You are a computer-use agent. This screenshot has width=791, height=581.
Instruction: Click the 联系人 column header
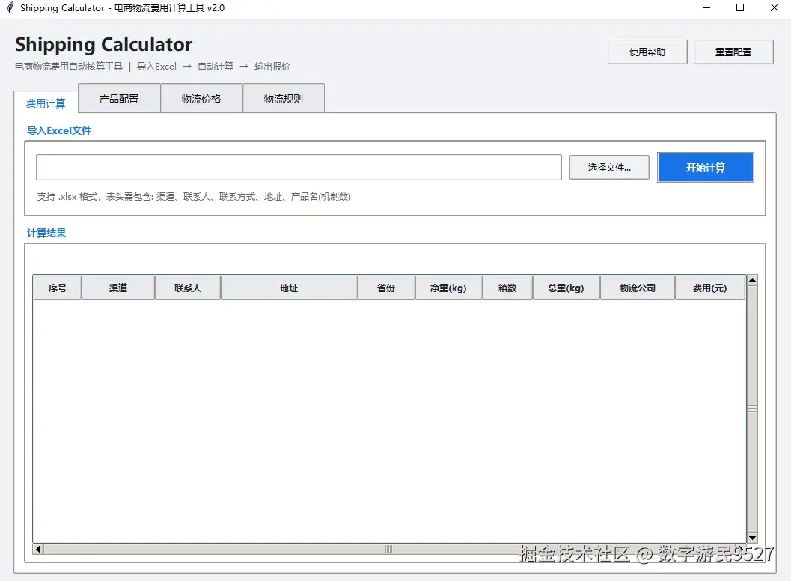coord(187,288)
